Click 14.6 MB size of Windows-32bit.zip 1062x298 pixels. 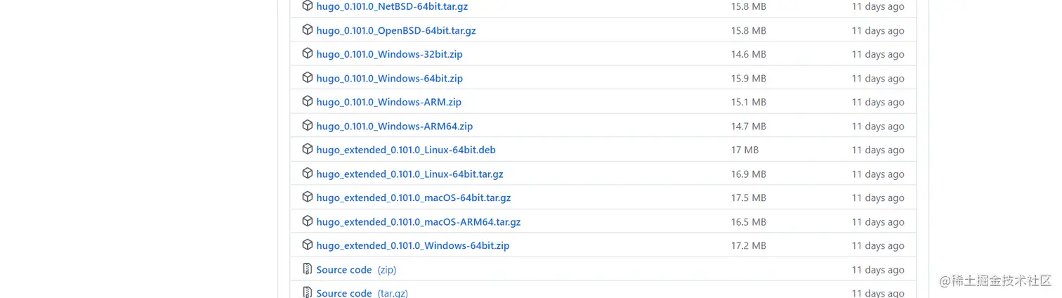[x=748, y=54]
